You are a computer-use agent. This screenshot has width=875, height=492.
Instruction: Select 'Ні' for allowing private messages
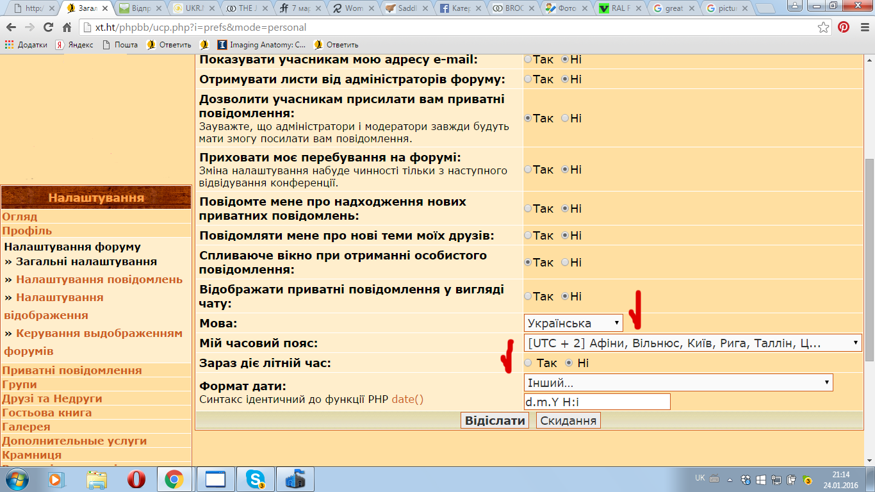click(565, 119)
